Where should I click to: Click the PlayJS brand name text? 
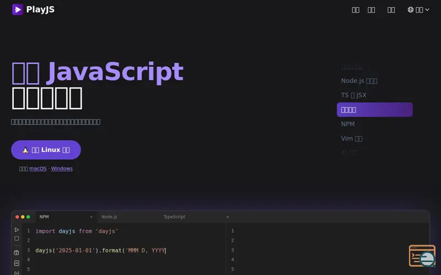tap(40, 9)
